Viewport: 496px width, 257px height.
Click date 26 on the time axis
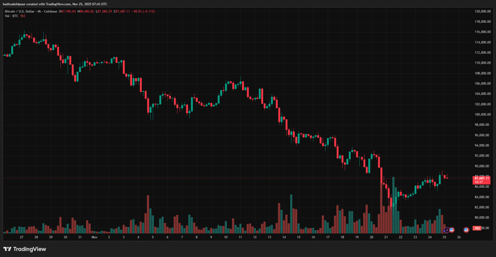click(x=458, y=237)
